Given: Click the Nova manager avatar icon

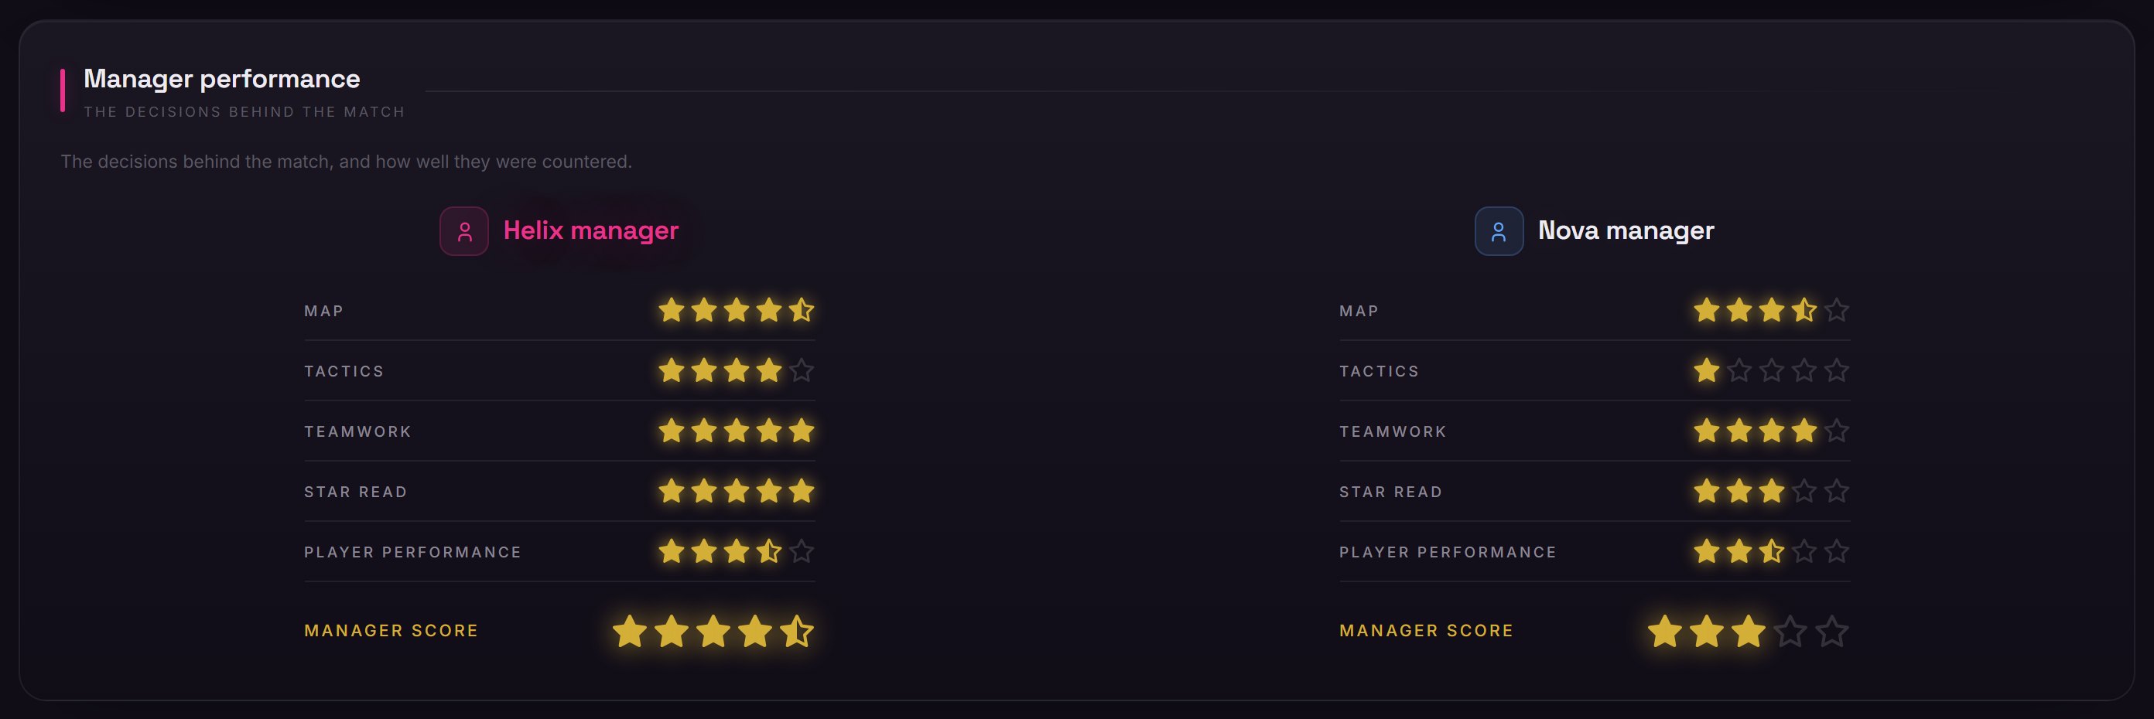Looking at the screenshot, I should (1499, 231).
